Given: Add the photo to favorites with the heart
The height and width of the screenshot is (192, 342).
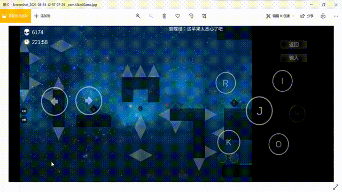Looking at the screenshot, I should (178, 16).
